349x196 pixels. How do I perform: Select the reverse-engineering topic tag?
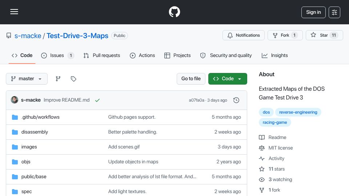[298, 112]
